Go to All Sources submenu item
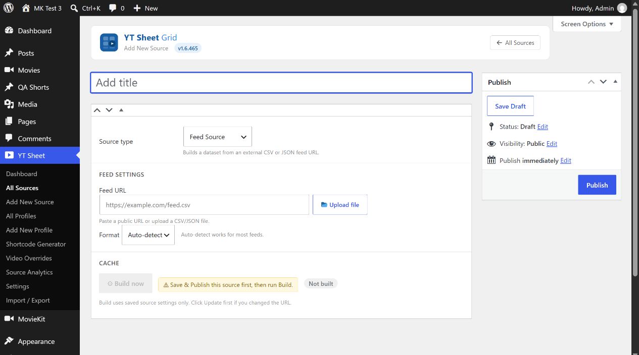The image size is (639, 355). [22, 188]
